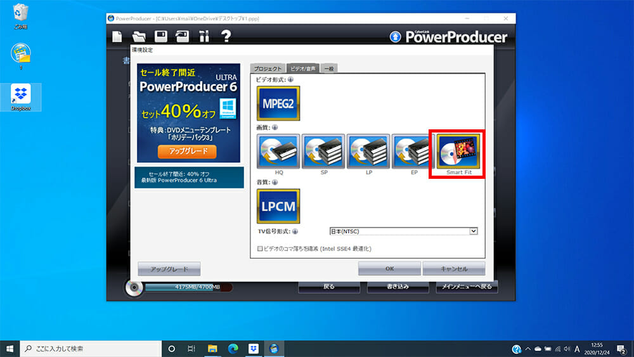
Task: Expand the TV信号形式 日本(NTSC) dropdown
Action: pos(473,231)
